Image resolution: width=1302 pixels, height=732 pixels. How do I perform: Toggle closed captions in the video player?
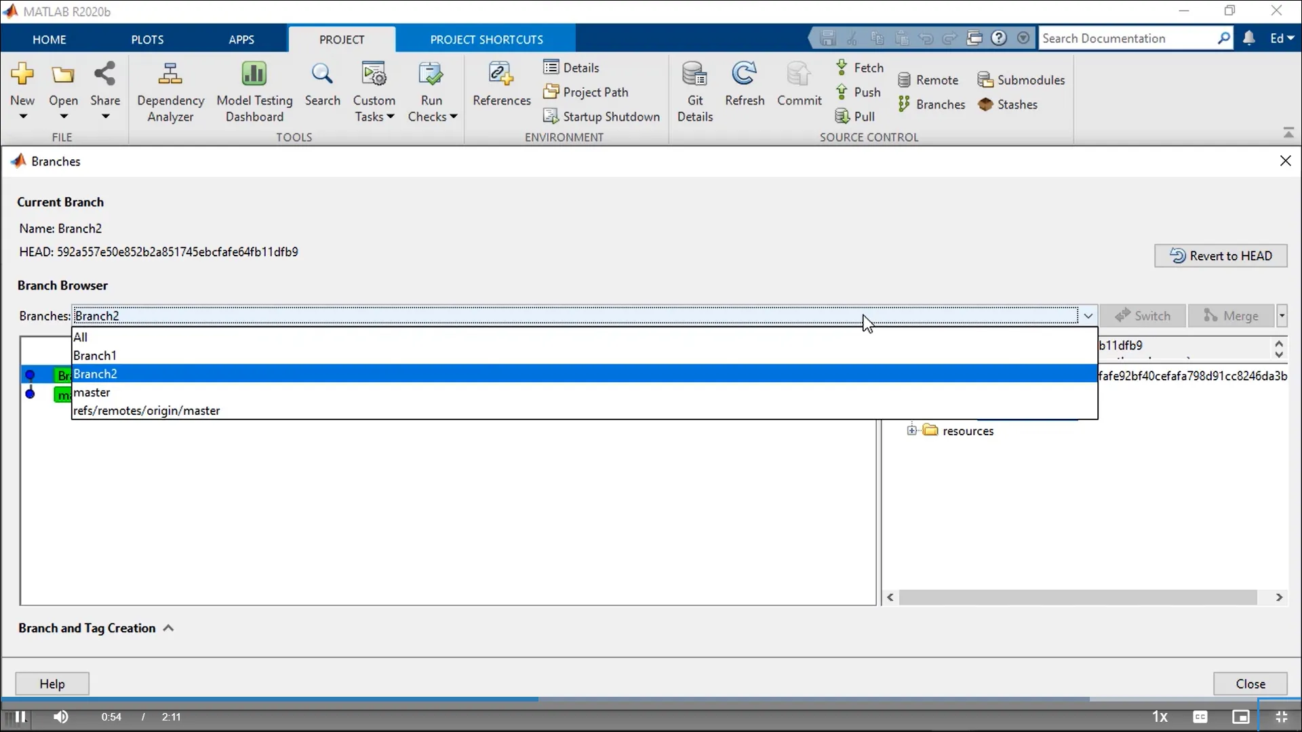(1200, 716)
